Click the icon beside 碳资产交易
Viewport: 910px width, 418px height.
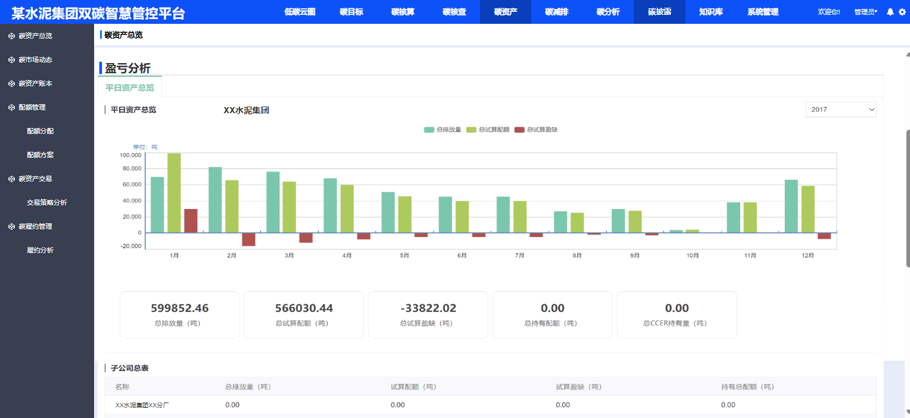11,179
